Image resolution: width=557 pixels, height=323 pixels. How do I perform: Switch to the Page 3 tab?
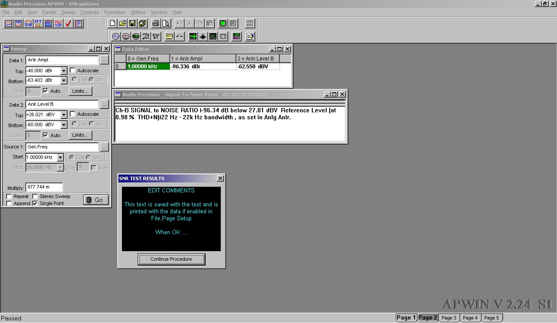(449, 318)
